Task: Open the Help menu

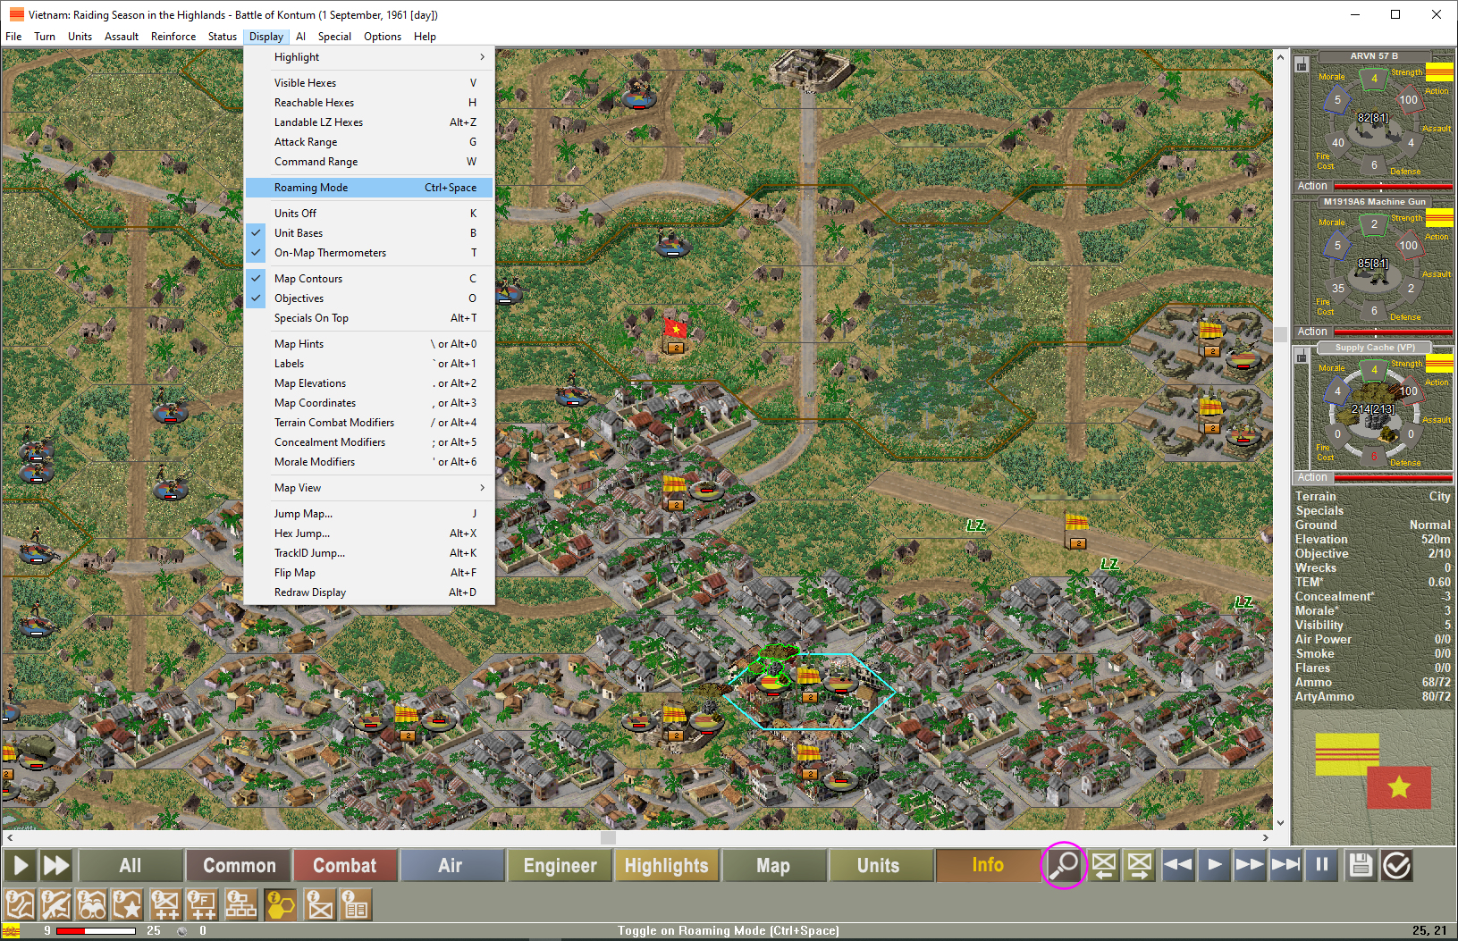Action: pyautogui.click(x=425, y=37)
